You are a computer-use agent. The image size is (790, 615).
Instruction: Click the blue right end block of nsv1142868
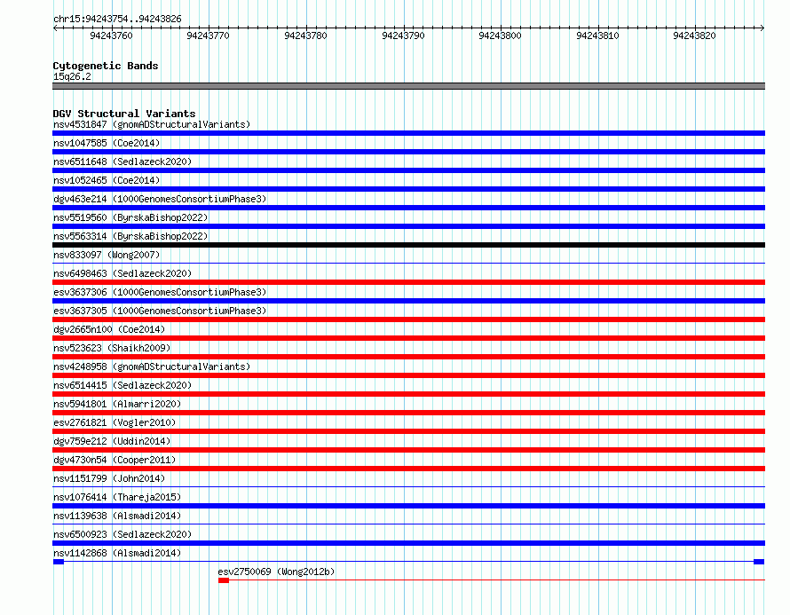(x=759, y=562)
